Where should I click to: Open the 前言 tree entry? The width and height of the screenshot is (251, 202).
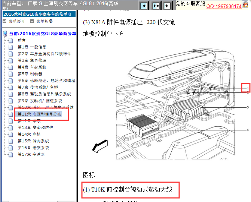coord(22,40)
